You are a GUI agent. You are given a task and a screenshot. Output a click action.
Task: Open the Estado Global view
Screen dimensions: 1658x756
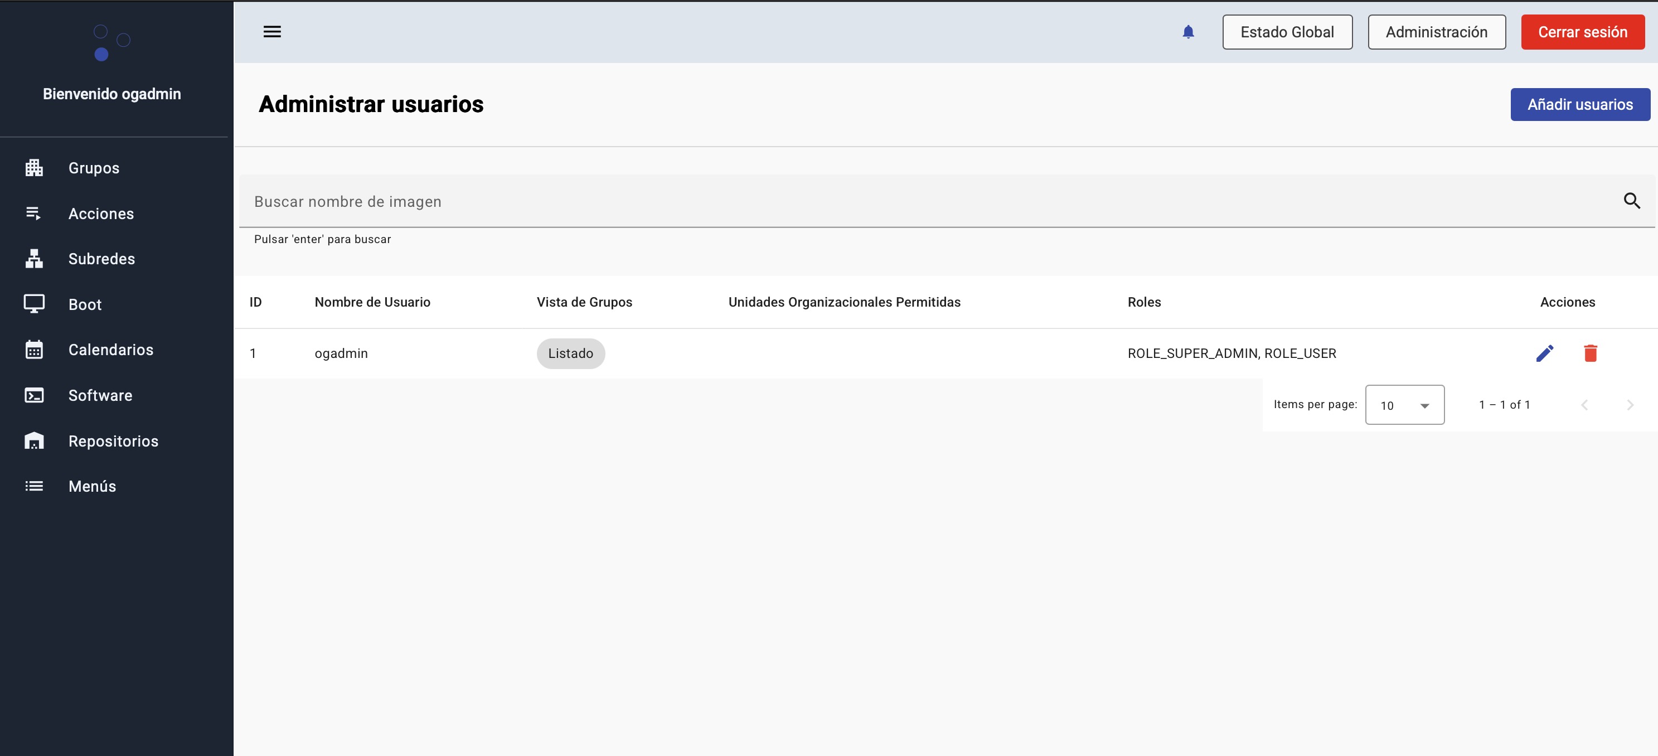(1287, 32)
